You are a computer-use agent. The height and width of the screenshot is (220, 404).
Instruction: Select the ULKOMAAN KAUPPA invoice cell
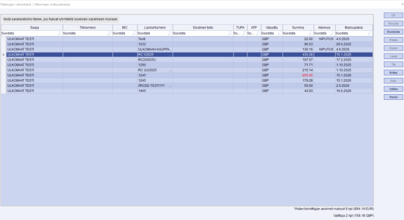155,49
